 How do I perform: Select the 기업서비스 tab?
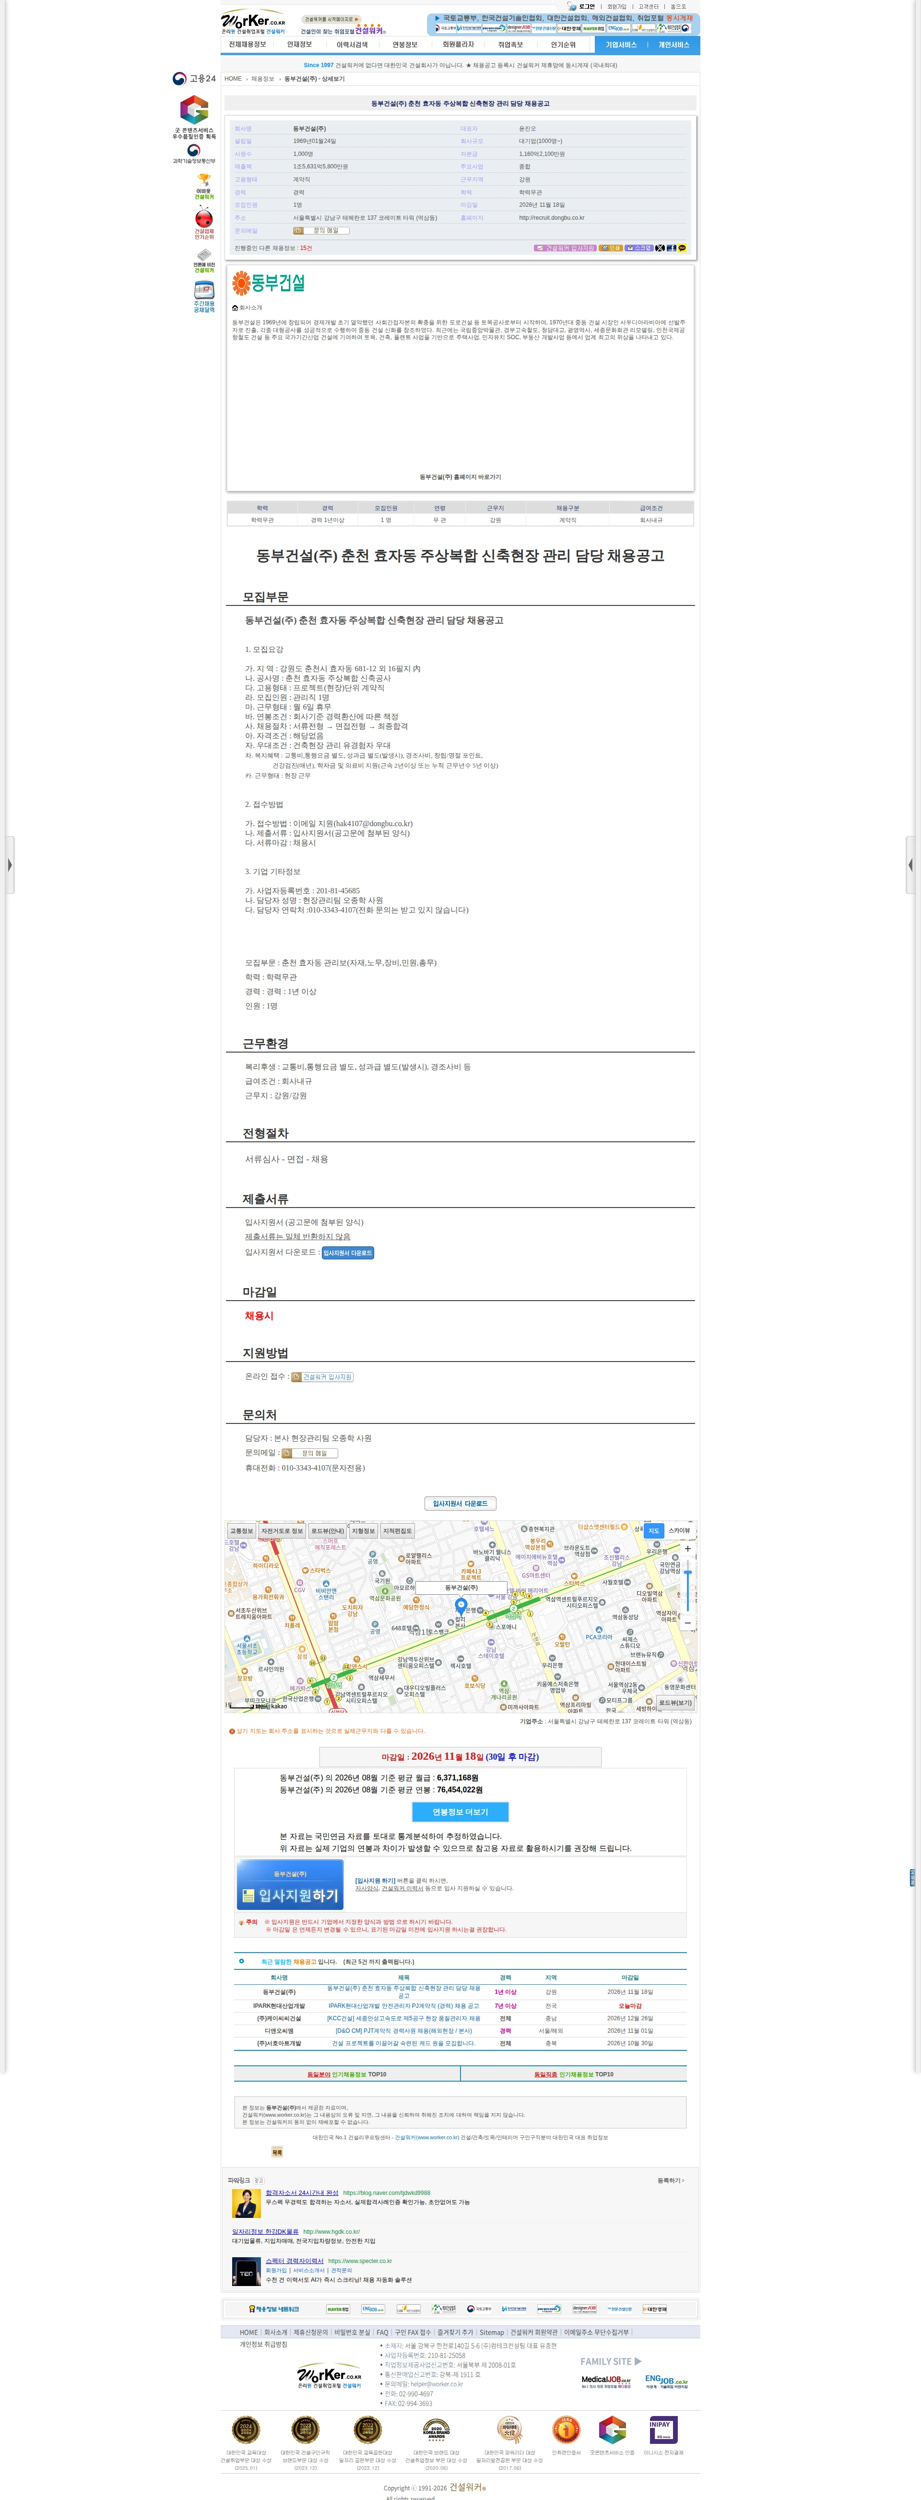click(x=621, y=45)
